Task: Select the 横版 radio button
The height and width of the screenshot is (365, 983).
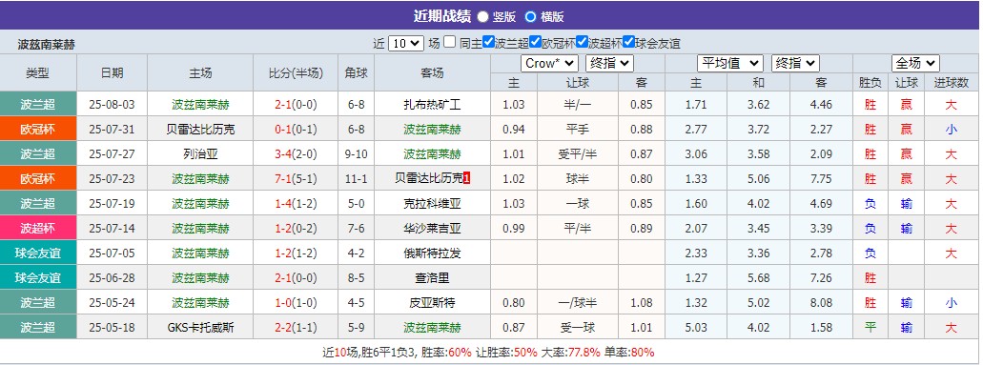Action: (x=530, y=16)
